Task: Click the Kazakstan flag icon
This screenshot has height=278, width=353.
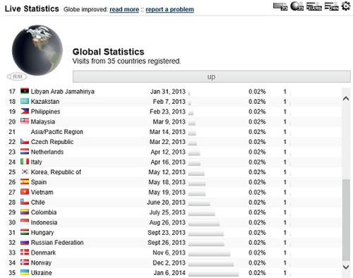Action: coord(25,101)
